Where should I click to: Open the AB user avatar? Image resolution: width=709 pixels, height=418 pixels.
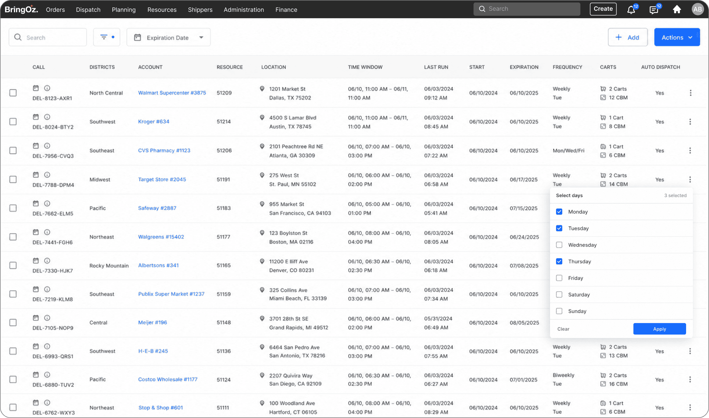[698, 9]
